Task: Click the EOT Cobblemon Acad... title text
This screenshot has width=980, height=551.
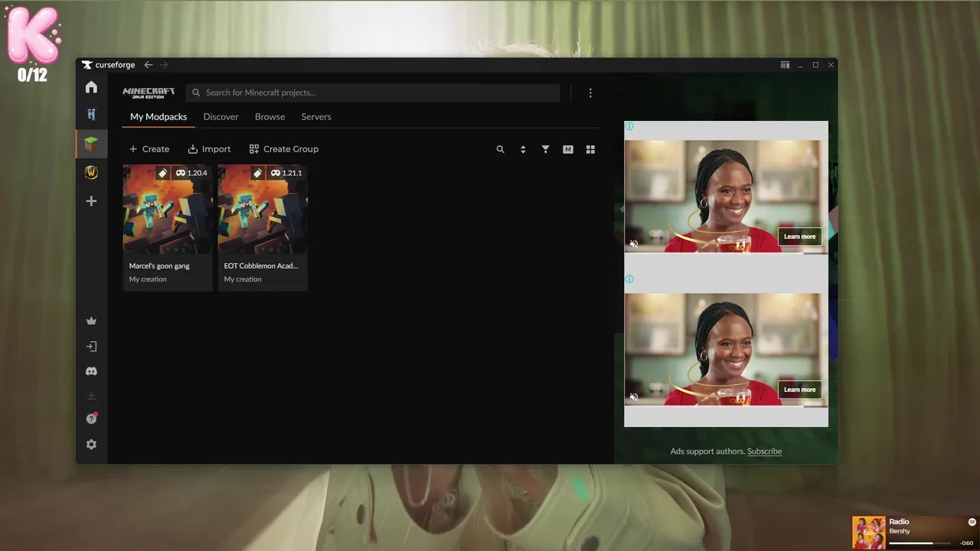Action: point(261,266)
